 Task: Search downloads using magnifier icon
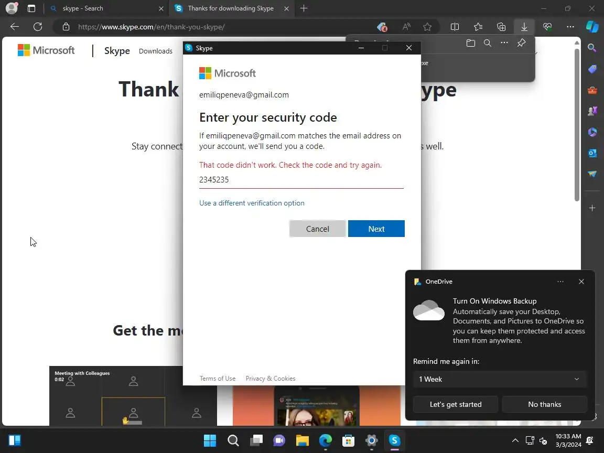click(487, 43)
